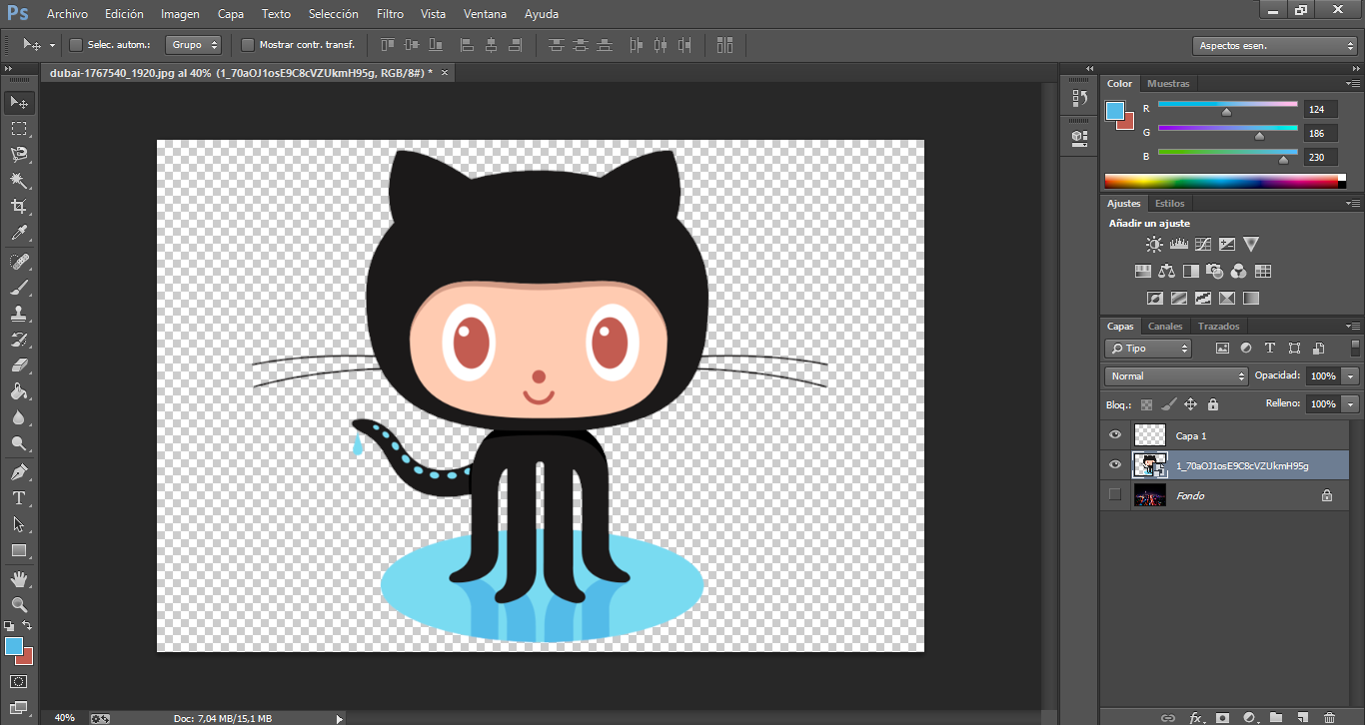1365x725 pixels.
Task: Select the Paint Bucket tool
Action: [19, 390]
